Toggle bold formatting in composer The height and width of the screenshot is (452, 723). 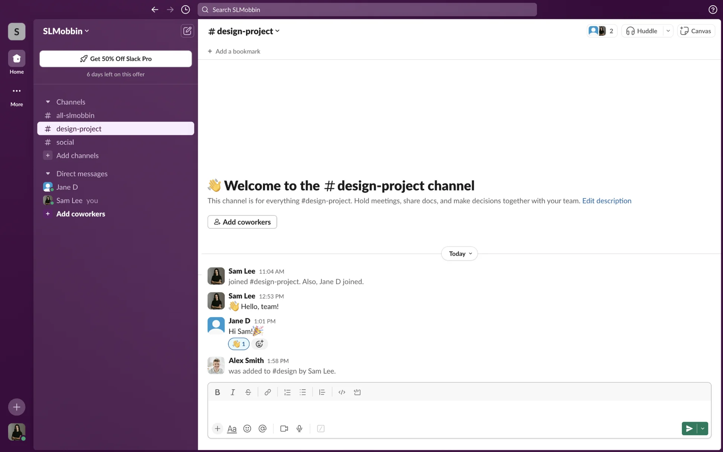pos(217,392)
